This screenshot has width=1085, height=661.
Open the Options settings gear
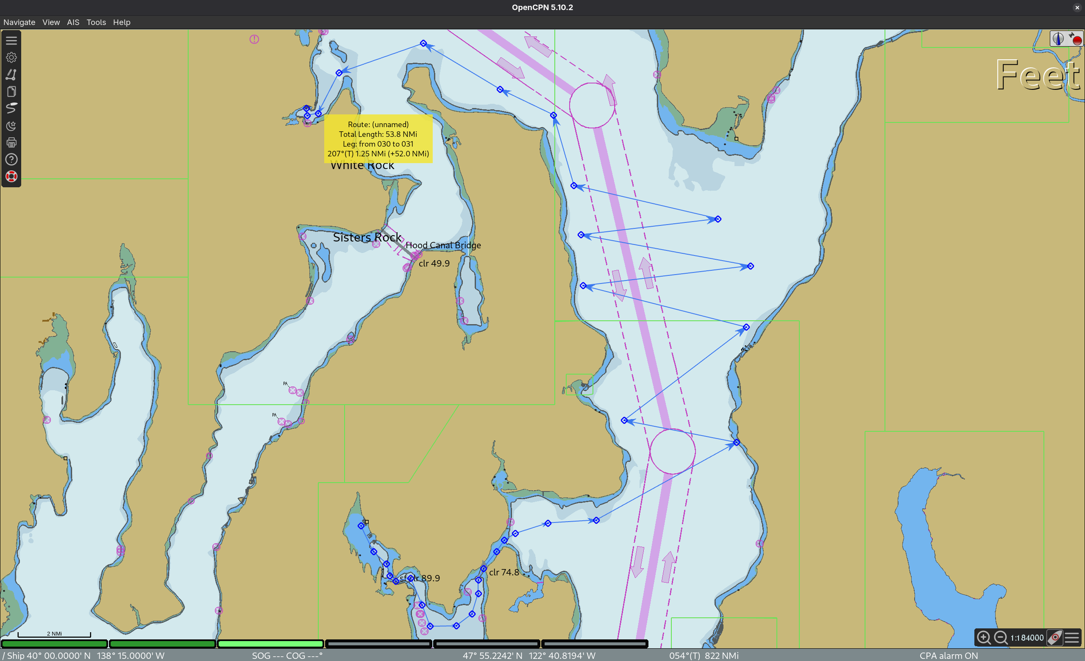click(11, 57)
